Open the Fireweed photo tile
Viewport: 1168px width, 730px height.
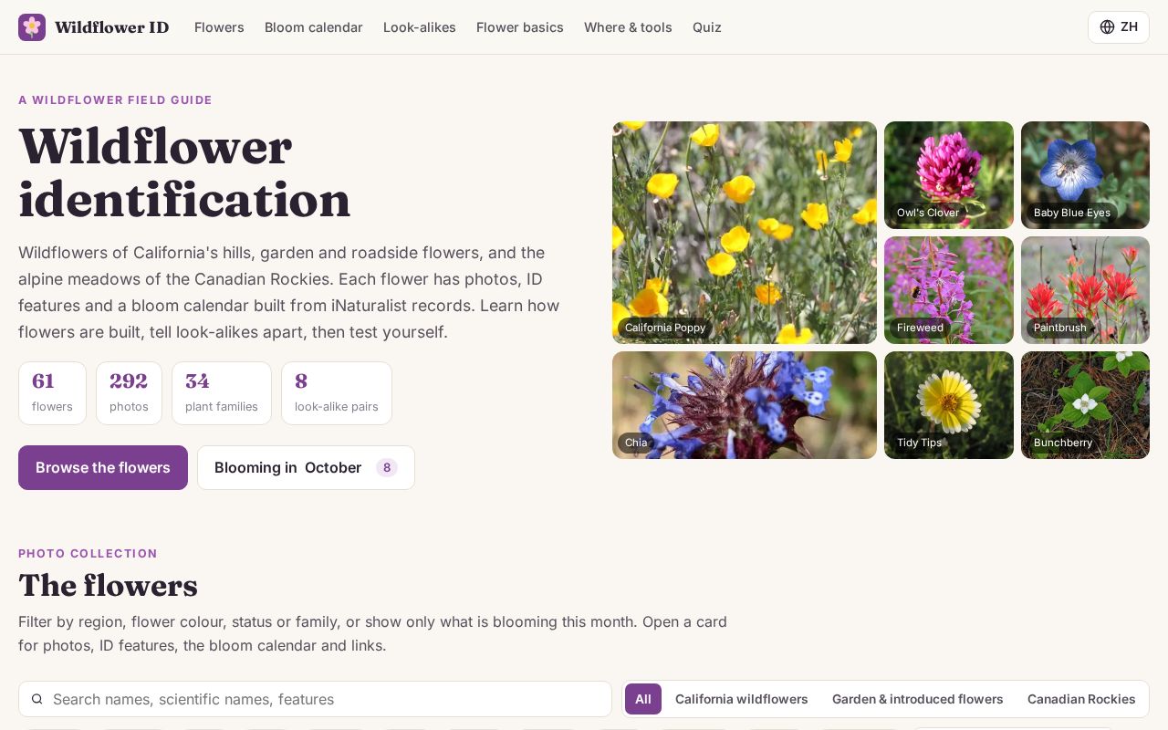point(949,290)
